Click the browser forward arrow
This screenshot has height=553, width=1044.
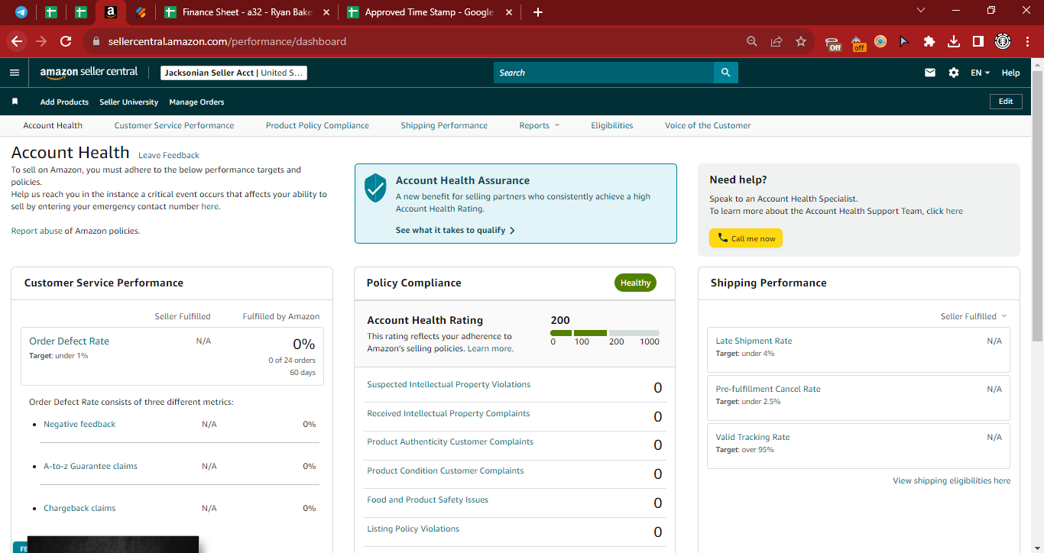[41, 41]
